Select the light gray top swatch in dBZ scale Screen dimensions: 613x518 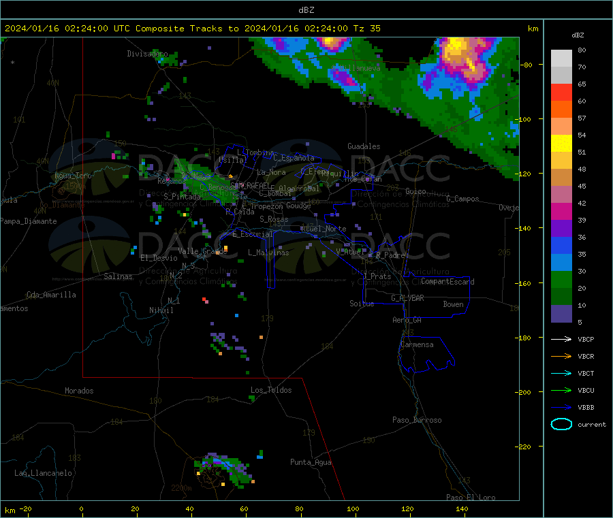click(x=561, y=59)
